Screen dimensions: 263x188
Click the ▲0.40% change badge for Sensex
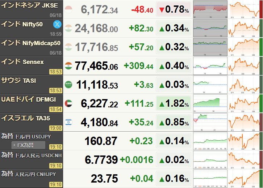(x=174, y=66)
